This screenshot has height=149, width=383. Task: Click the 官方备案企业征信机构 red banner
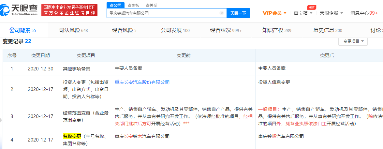(69, 10)
